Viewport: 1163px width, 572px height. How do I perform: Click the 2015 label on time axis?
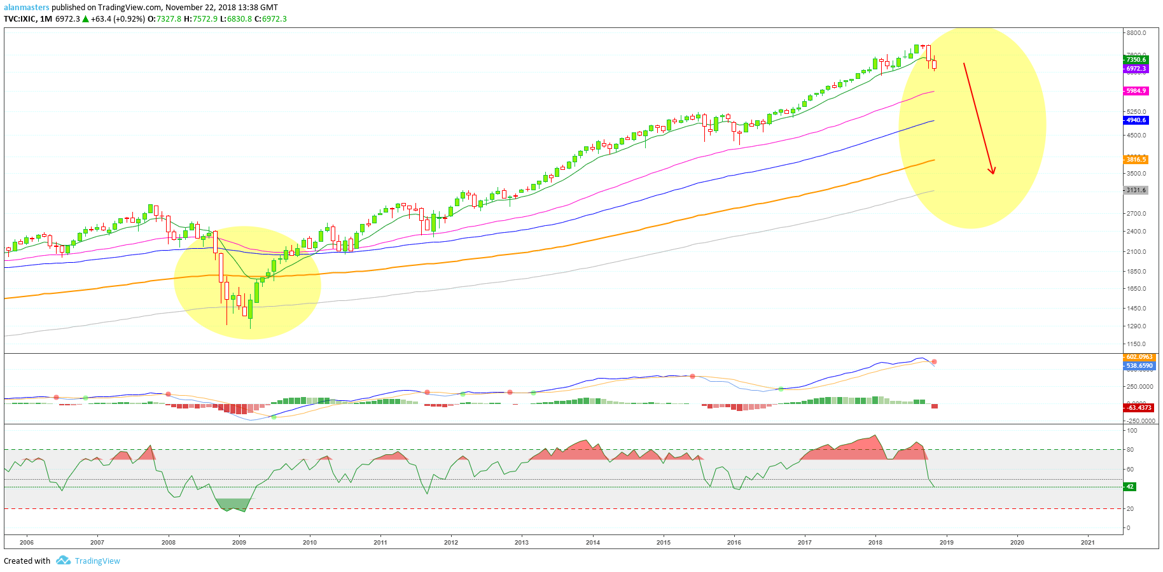(664, 543)
